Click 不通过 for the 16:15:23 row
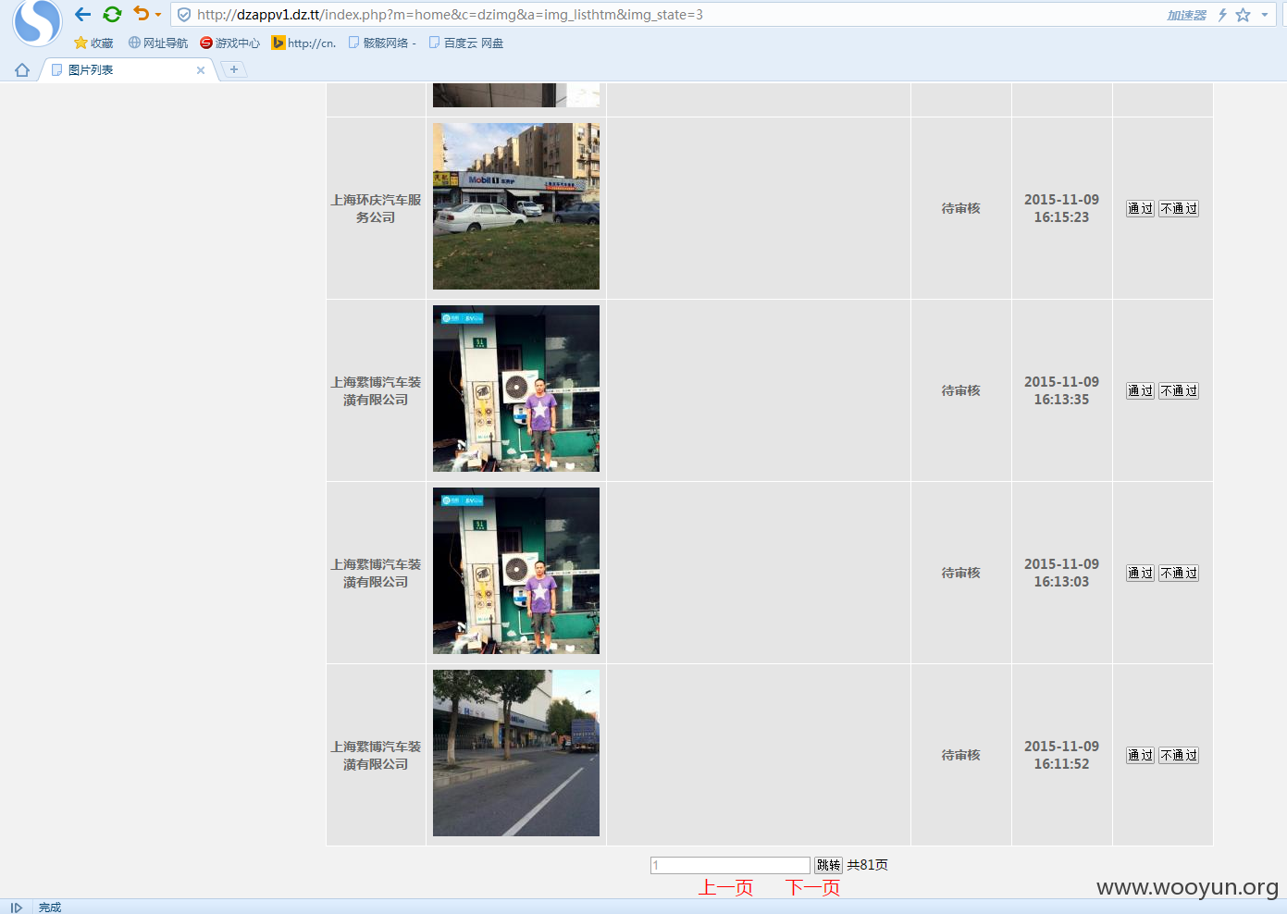This screenshot has height=914, width=1287. (1179, 209)
